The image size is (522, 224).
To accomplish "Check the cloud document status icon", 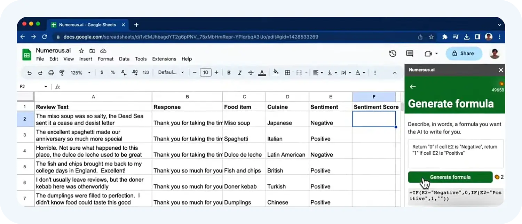I will (103, 51).
